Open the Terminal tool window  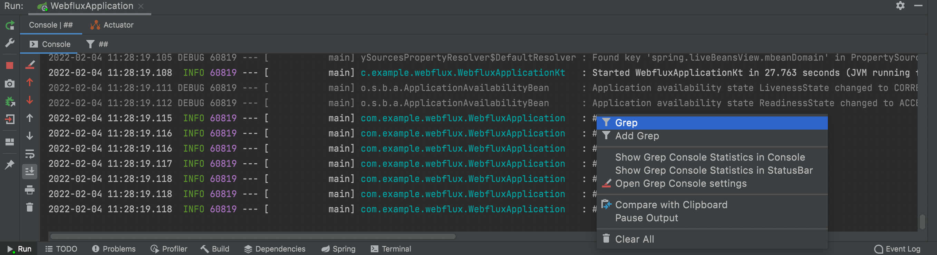391,249
